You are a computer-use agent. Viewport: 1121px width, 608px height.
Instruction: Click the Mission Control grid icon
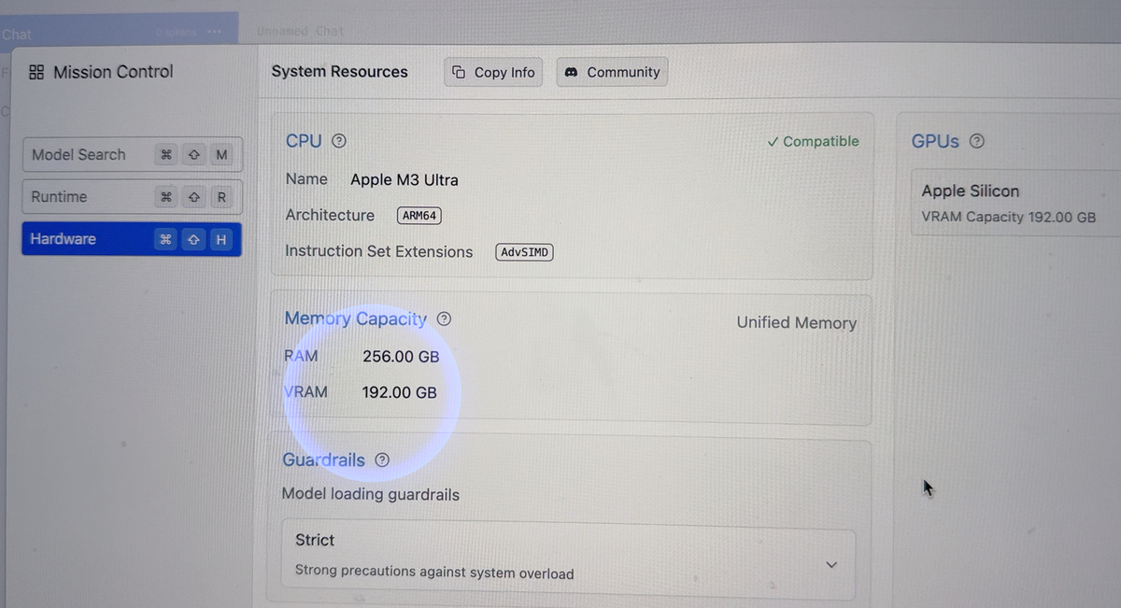(36, 72)
